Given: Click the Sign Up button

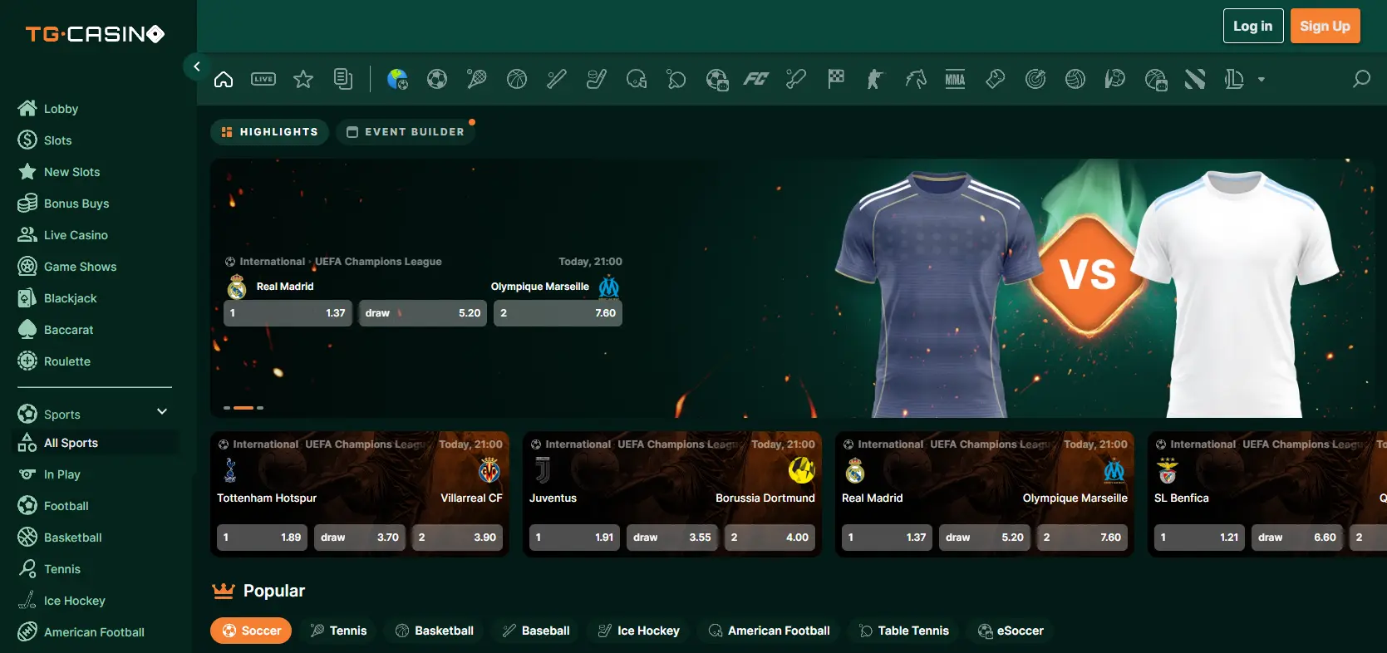Looking at the screenshot, I should 1325,26.
